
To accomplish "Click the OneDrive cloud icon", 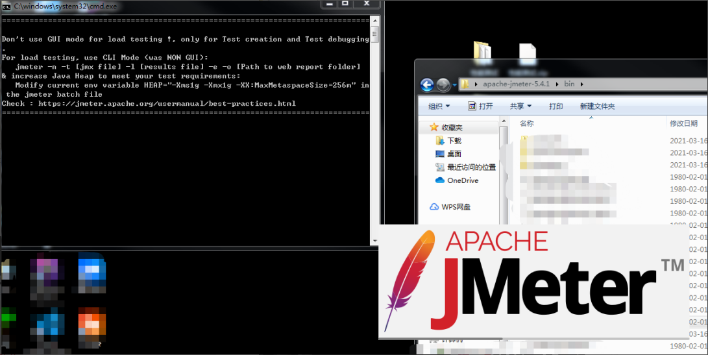I will click(440, 180).
